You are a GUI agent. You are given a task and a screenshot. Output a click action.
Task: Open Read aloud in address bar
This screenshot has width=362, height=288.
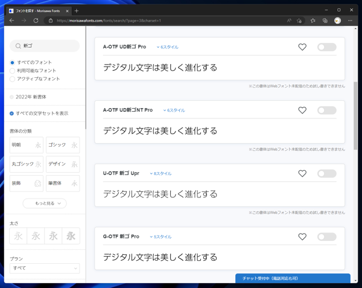click(x=289, y=21)
